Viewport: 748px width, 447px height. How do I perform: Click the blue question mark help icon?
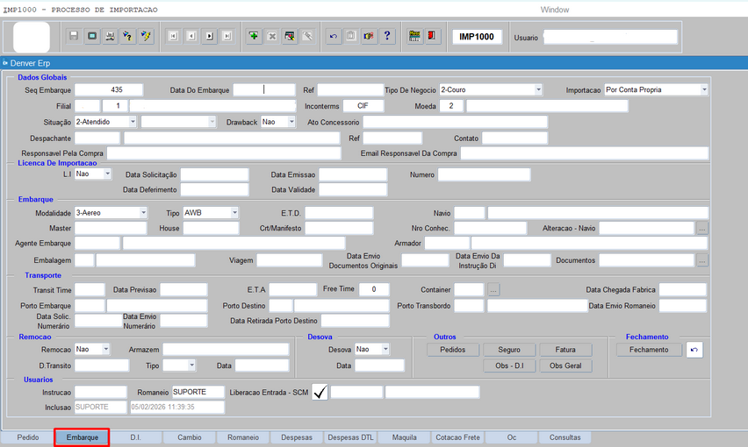pyautogui.click(x=387, y=36)
